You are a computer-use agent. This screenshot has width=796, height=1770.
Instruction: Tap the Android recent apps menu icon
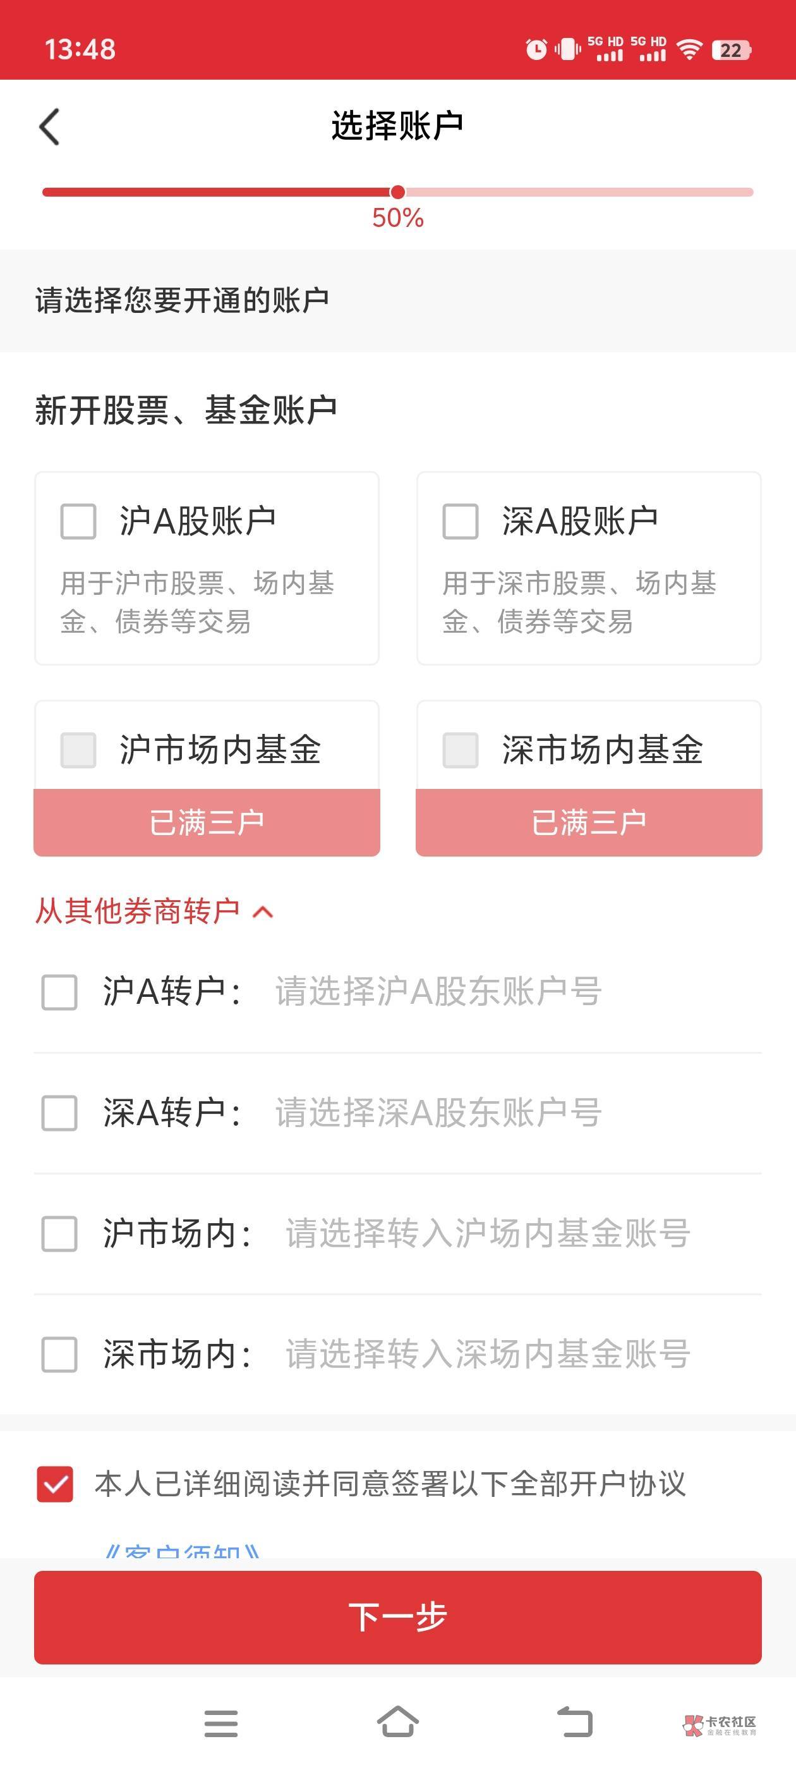(x=220, y=1723)
